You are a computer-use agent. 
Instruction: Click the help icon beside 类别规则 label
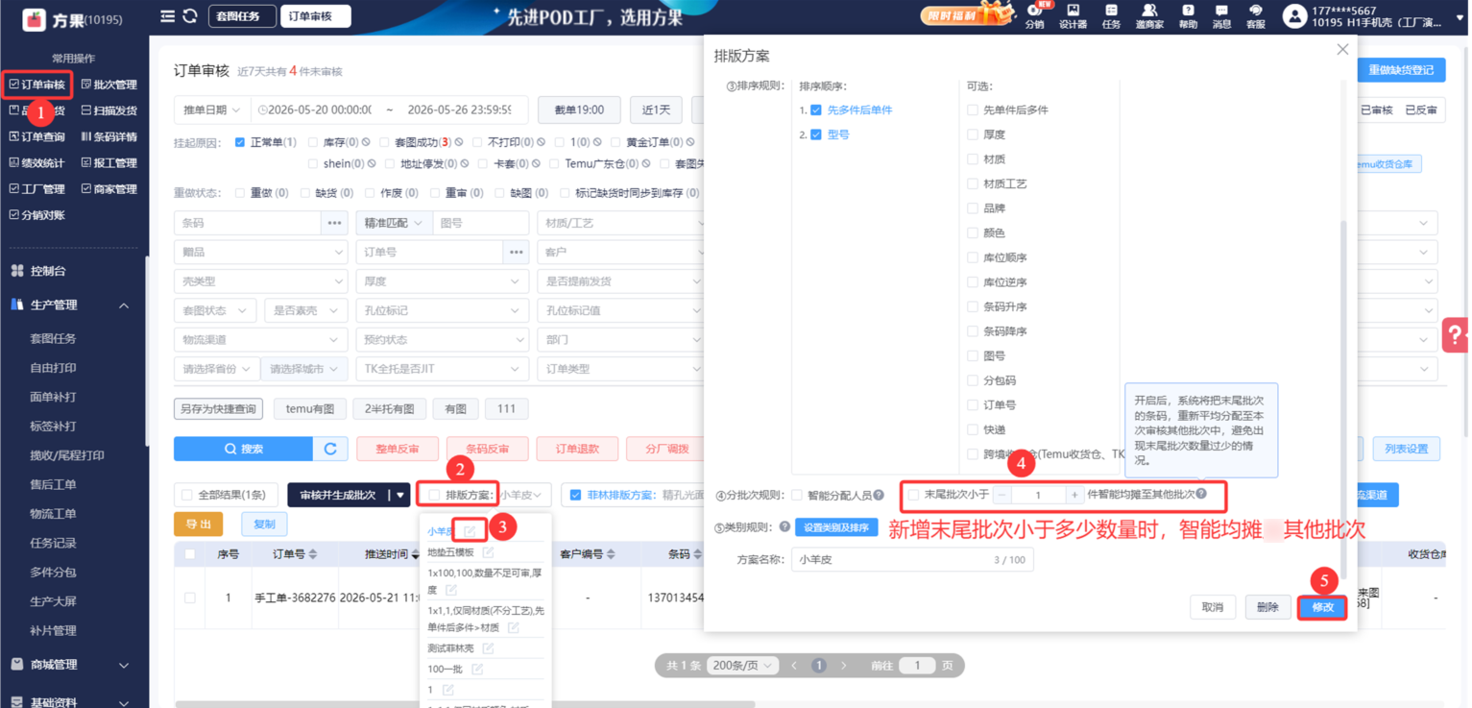coord(784,526)
